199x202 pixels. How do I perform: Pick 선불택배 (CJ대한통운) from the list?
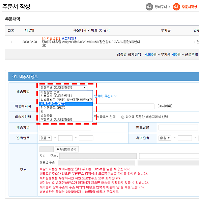(66, 96)
